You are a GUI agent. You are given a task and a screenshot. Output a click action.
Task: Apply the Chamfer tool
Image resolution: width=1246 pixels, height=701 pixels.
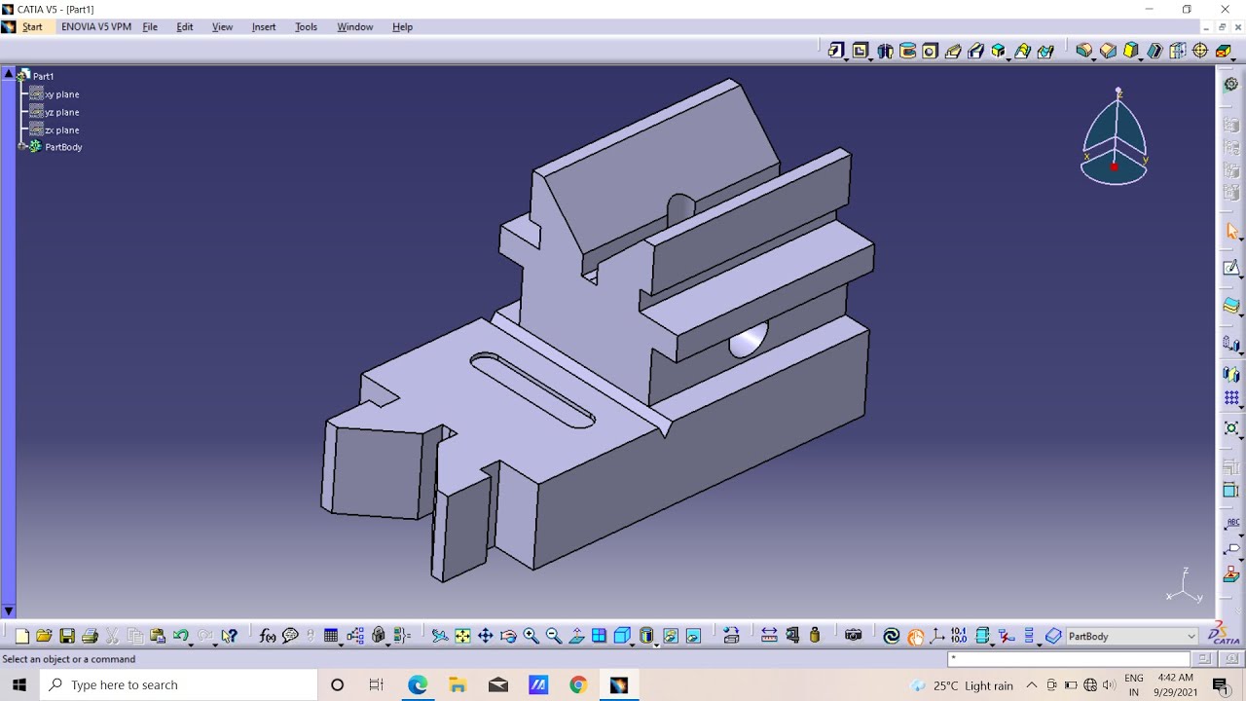click(1108, 51)
